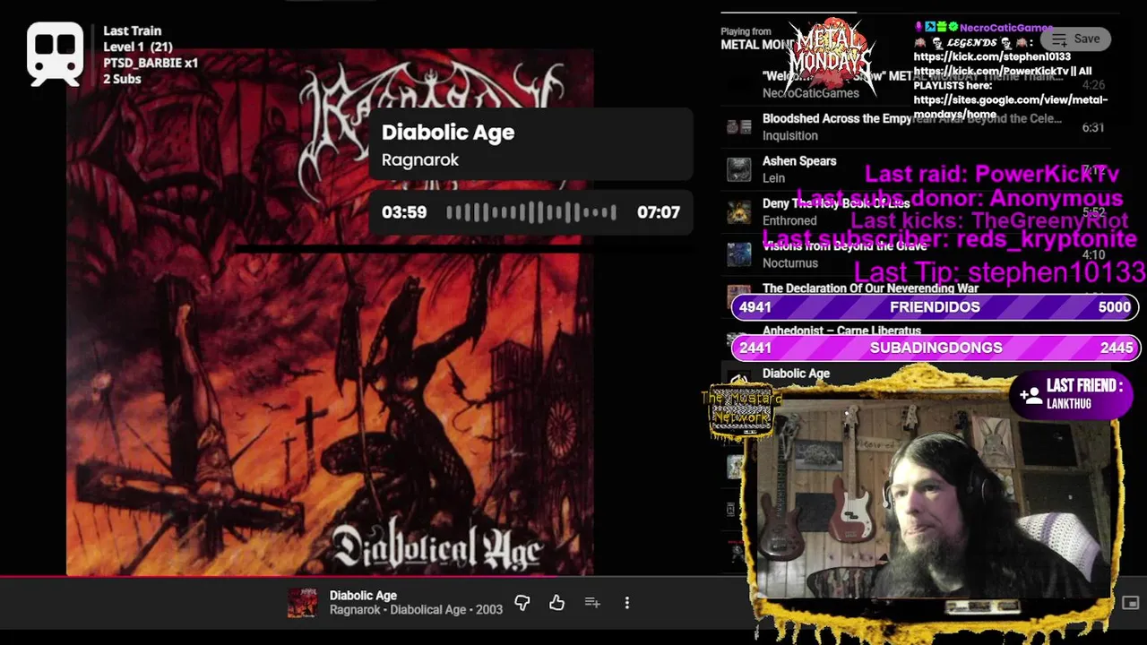Image resolution: width=1147 pixels, height=645 pixels.
Task: Click the thumbs up like icon
Action: (x=557, y=603)
